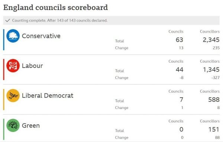This screenshot has height=142, width=223.
Task: Click Conservative councillors total 2,345
Action: pyautogui.click(x=211, y=40)
